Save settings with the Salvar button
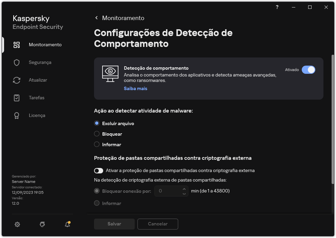336x238 pixels. [x=114, y=224]
